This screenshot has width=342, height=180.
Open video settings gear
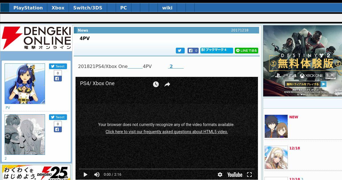(x=220, y=175)
